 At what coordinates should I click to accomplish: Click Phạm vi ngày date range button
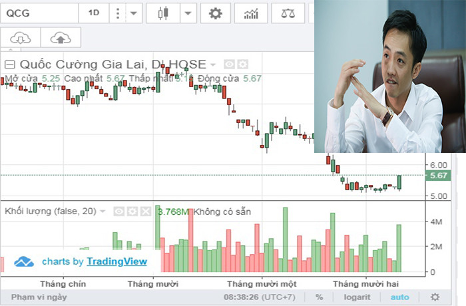pos(39,297)
